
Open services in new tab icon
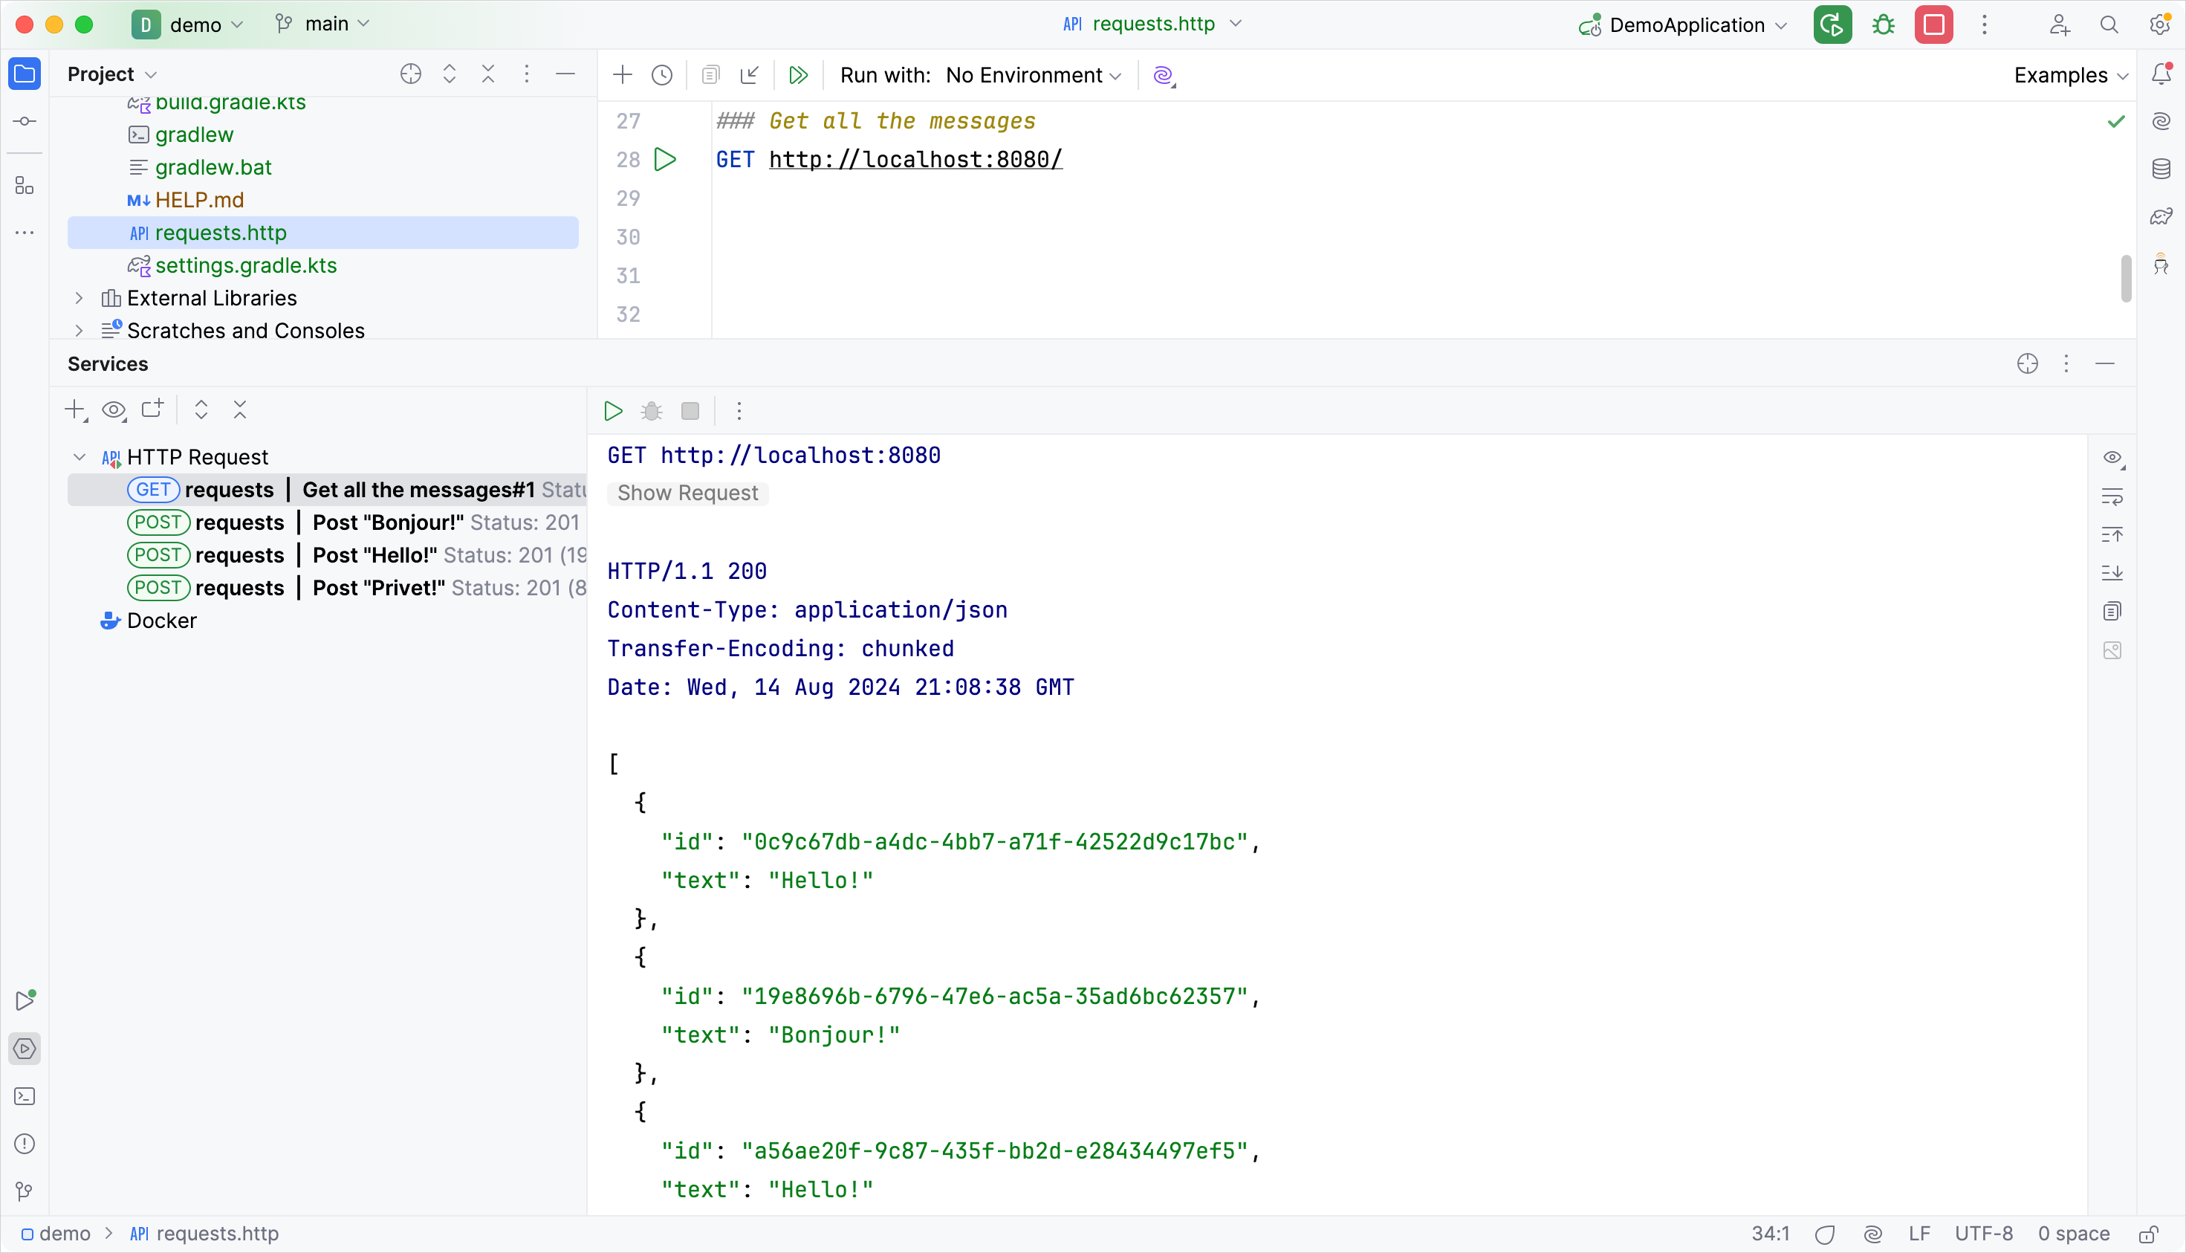click(x=153, y=409)
